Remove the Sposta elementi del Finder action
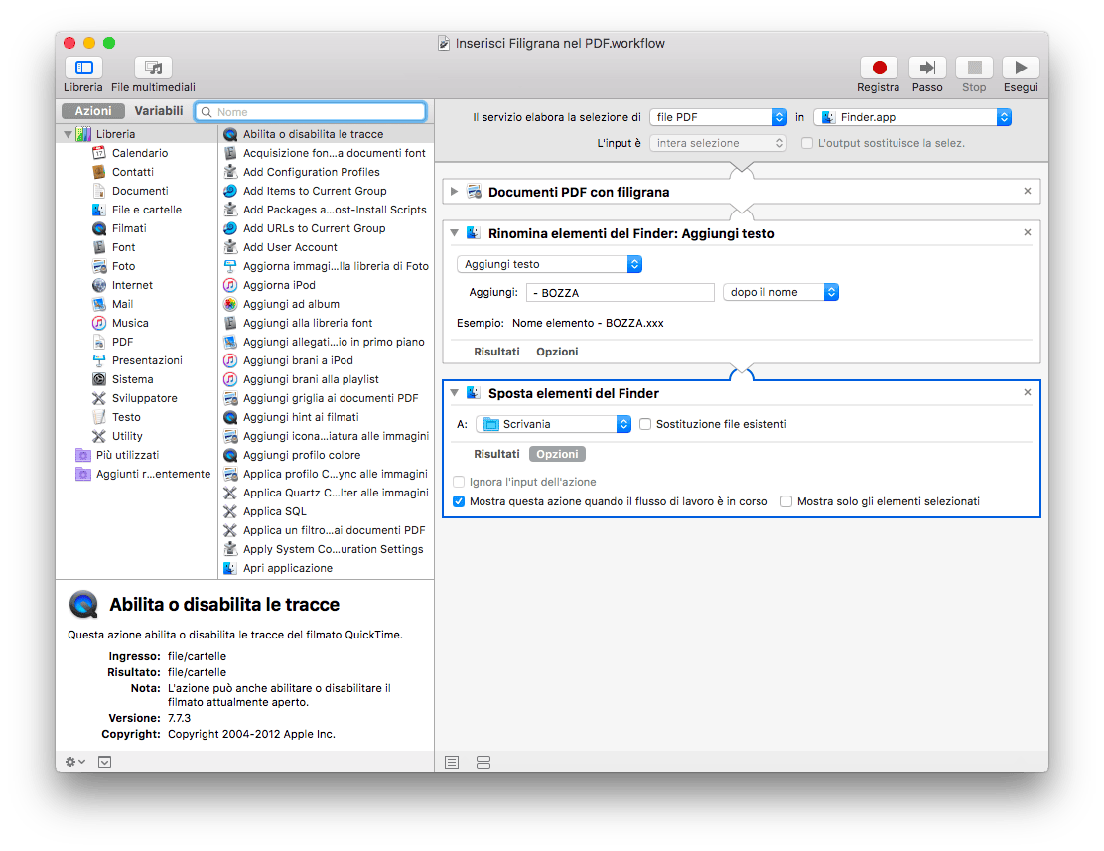This screenshot has width=1104, height=851. [x=1028, y=392]
